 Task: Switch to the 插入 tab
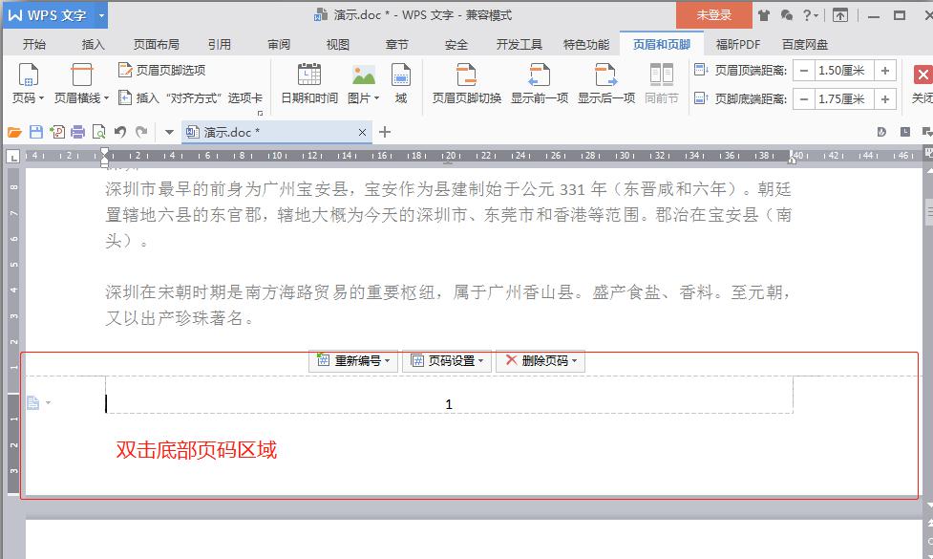pos(93,45)
